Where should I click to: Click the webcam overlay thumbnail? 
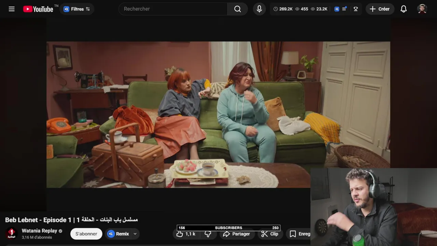point(373,207)
